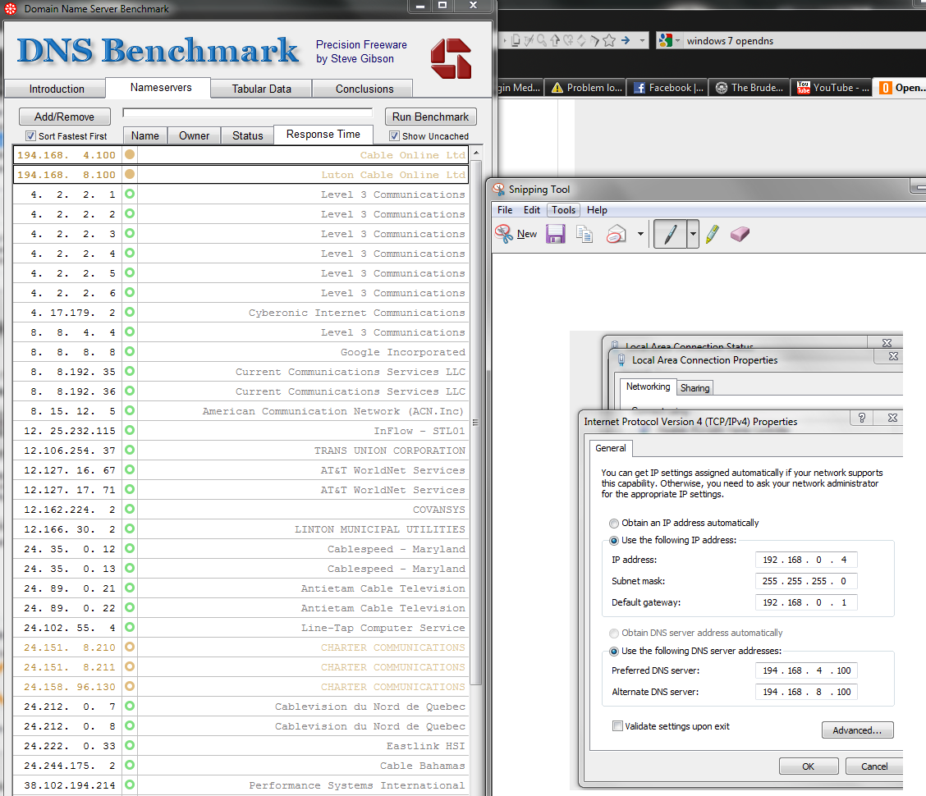Click the up arrow icon in browser toolbar
The image size is (926, 796).
coord(555,40)
